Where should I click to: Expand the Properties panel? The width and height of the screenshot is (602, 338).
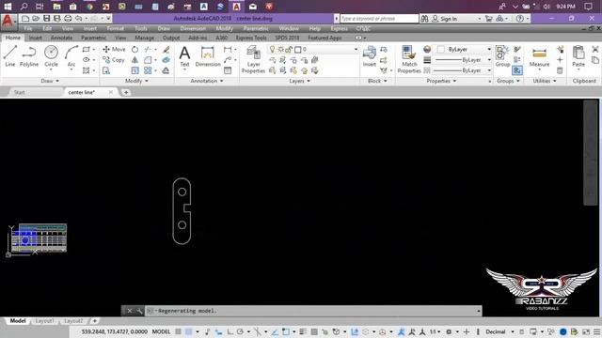coord(441,81)
